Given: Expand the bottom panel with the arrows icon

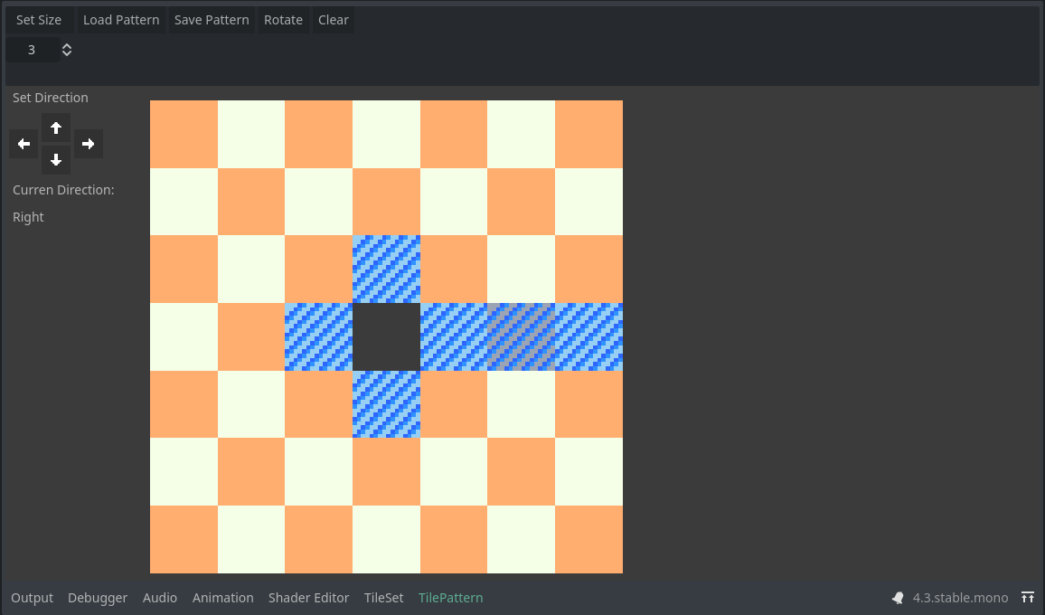Looking at the screenshot, I should [x=1028, y=598].
